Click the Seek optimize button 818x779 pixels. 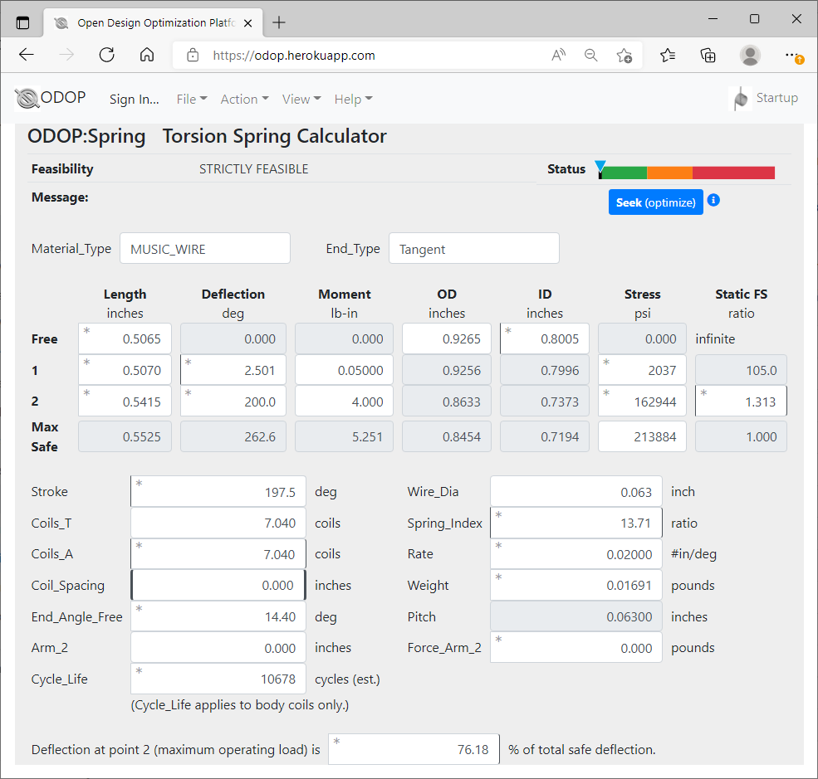click(655, 201)
